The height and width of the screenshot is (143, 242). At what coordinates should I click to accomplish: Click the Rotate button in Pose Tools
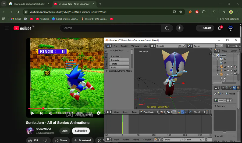coord(119,64)
